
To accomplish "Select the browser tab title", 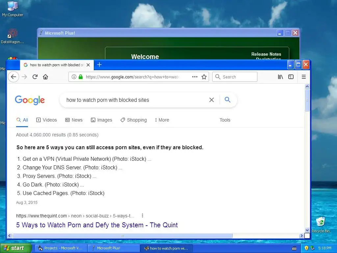I will click(x=57, y=65).
